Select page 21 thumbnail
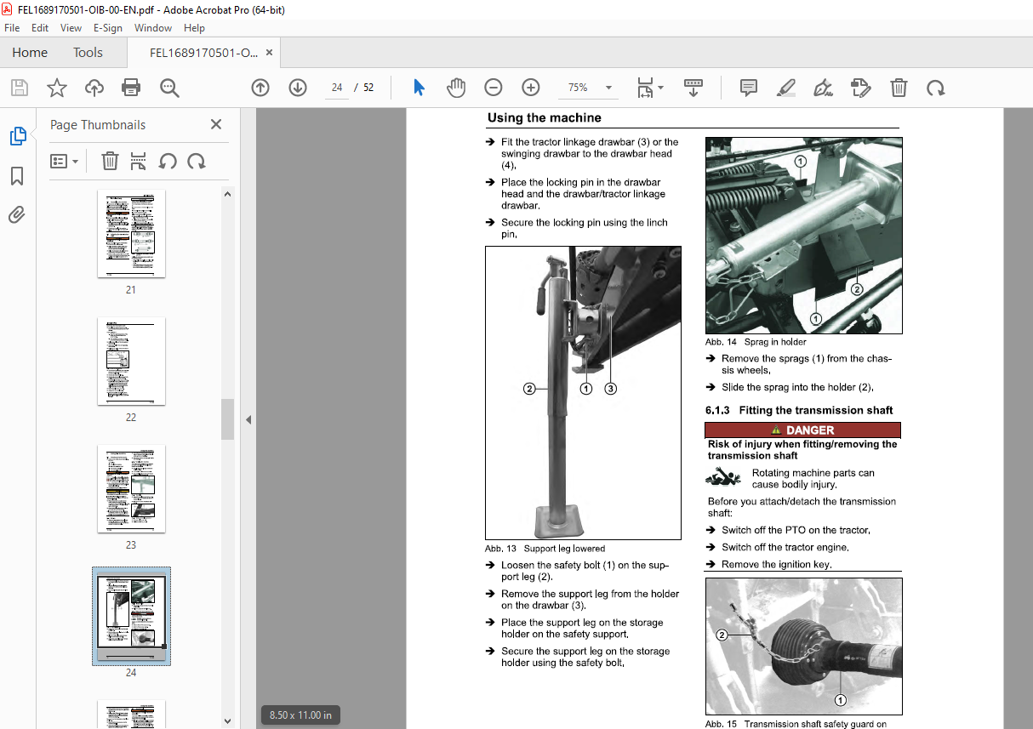 tap(131, 234)
